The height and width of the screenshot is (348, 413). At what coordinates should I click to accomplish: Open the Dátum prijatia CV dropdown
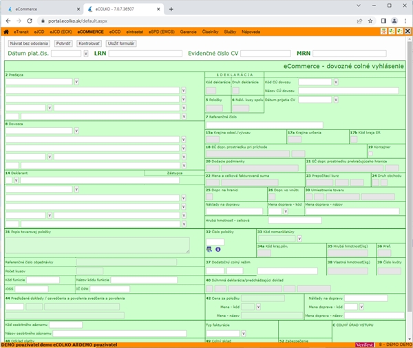[x=336, y=100]
